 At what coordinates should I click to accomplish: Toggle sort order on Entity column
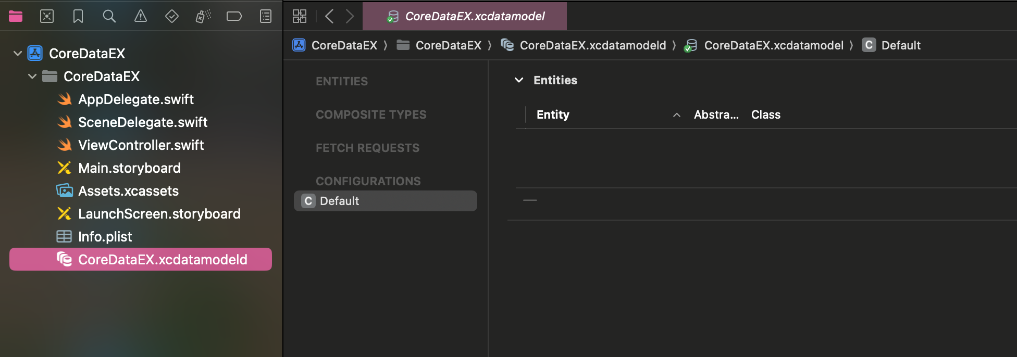point(676,115)
